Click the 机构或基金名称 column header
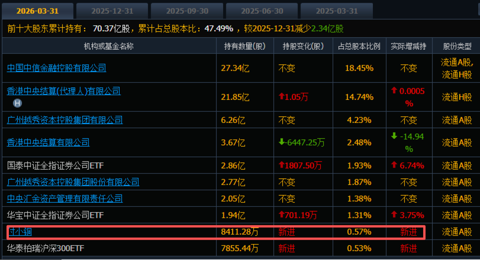The width and height of the screenshot is (480, 260). tap(109, 46)
